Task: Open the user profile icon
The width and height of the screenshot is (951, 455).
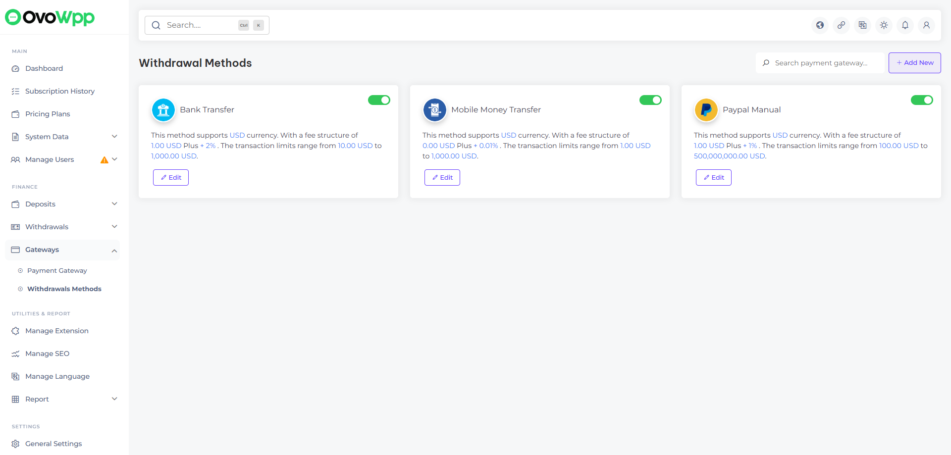Action: click(926, 25)
